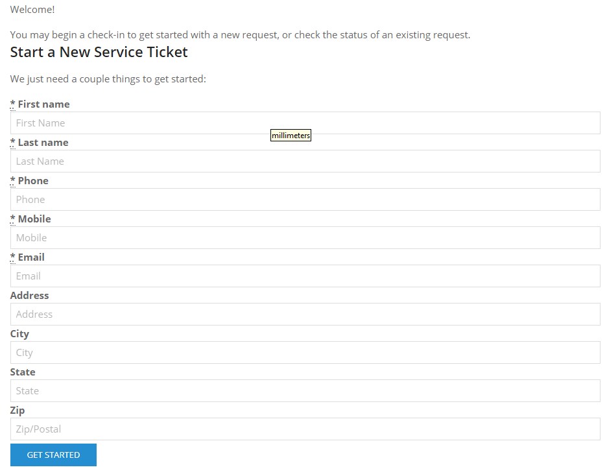Select the Zip/Postal input field

tap(305, 429)
